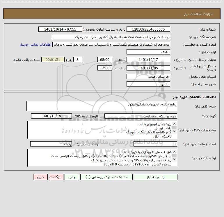This screenshot has width=224, height=217.
Task: Open 'اطلاعات تماس خریدار' link
Action: point(35,45)
